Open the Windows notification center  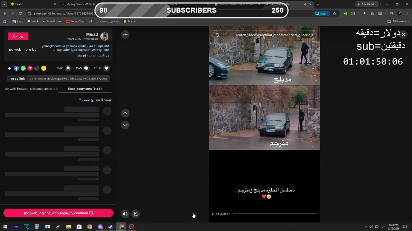405,227
